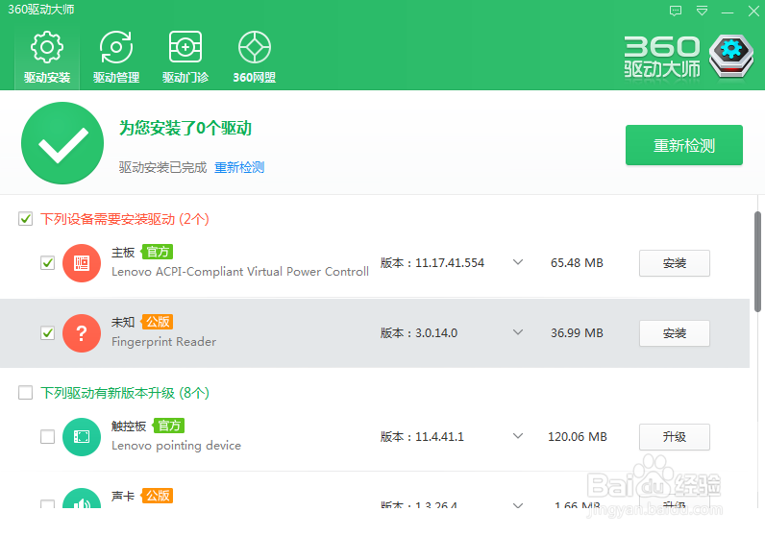This screenshot has height=536, width=765.
Task: Click the big green checkmark status icon
Action: (62, 143)
